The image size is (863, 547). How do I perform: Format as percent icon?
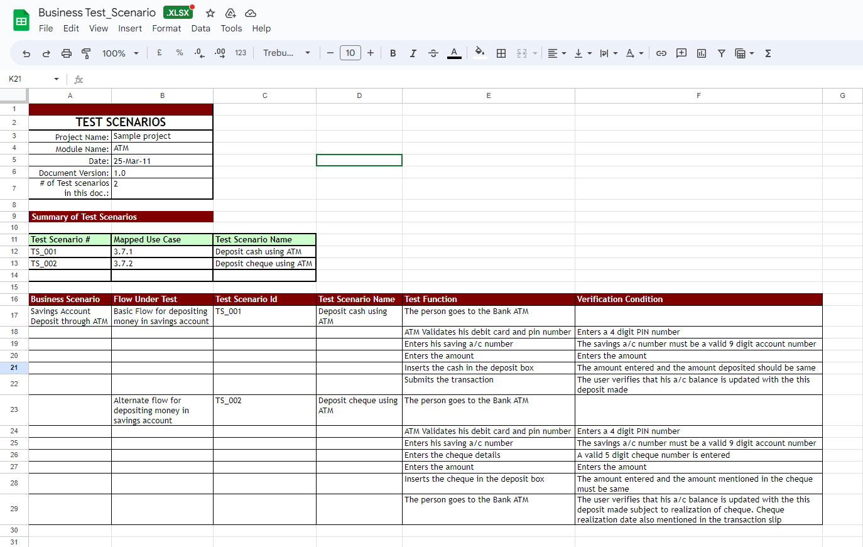(x=180, y=53)
